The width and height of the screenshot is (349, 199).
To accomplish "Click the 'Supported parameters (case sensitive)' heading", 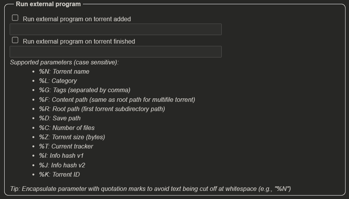I will pos(64,62).
